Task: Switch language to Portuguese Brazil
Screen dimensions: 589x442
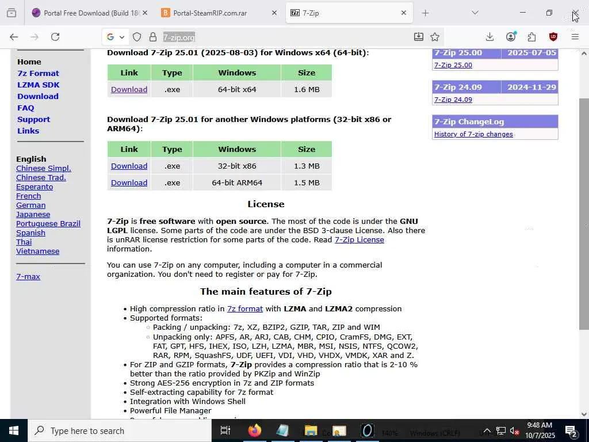Action: 48,224
